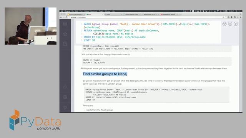Reload the page in Chrome
The image size is (246, 138).
[66, 17]
